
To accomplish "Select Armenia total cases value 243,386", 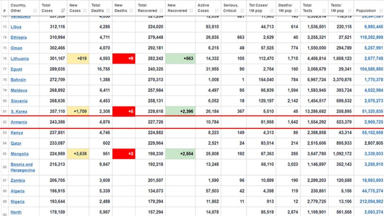I will [x=57, y=122].
